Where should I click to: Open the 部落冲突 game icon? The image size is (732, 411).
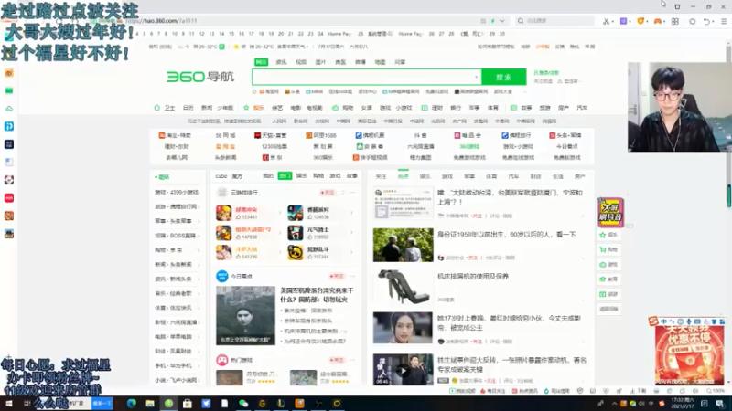click(x=223, y=214)
